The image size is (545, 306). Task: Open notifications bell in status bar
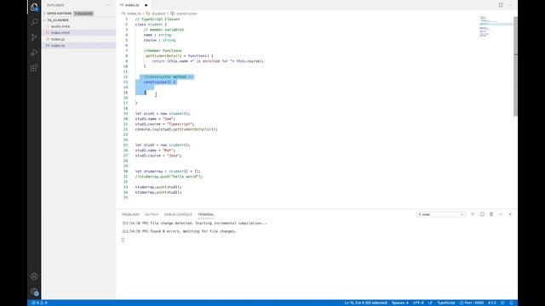511,303
